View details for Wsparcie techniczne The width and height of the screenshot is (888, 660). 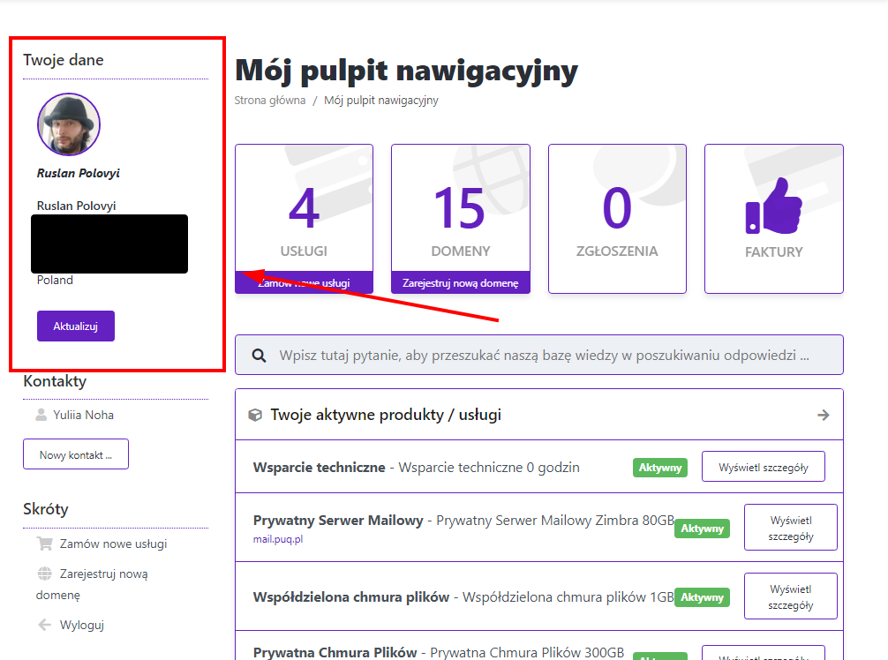click(763, 467)
